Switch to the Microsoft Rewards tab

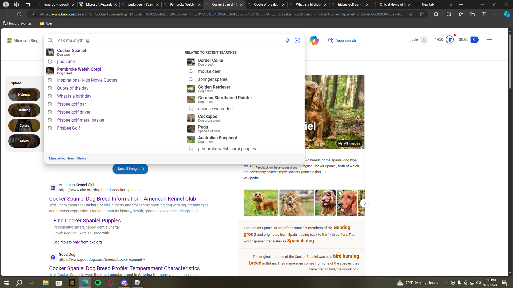(x=99, y=5)
